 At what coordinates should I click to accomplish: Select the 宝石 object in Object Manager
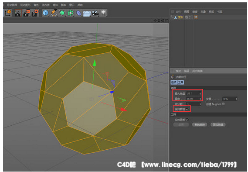pyautogui.click(x=180, y=17)
